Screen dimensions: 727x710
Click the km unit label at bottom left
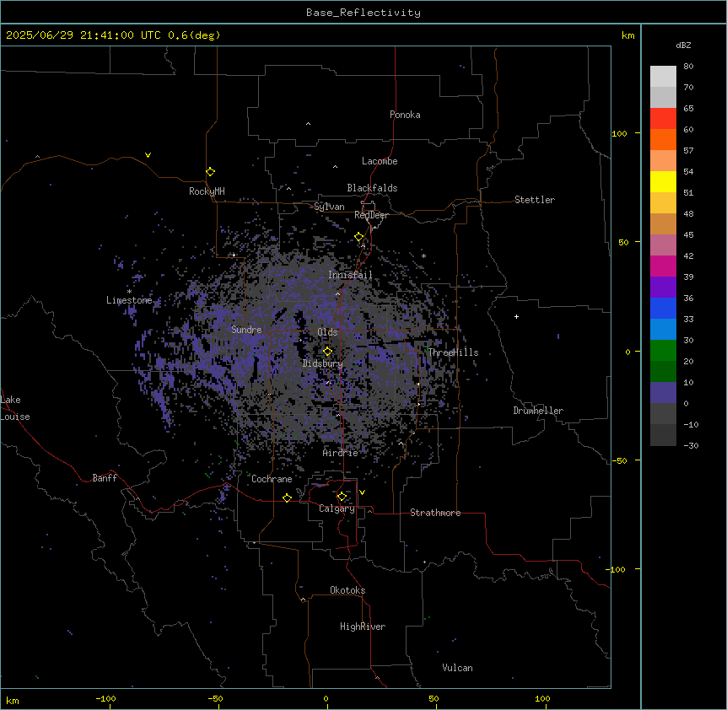pyautogui.click(x=13, y=701)
